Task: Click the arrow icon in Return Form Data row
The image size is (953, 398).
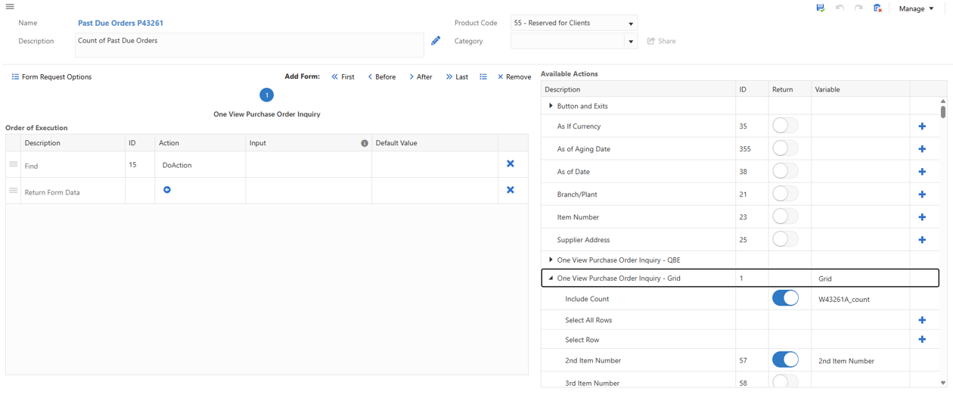Action: click(167, 190)
